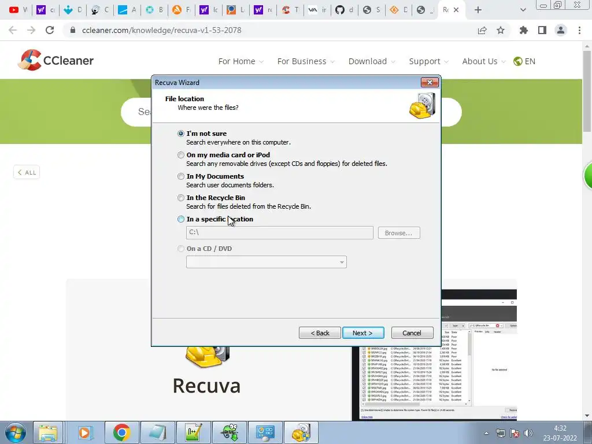Open the Recuva screenshot thumbnail on page
592x444 pixels.
[x=434, y=355]
